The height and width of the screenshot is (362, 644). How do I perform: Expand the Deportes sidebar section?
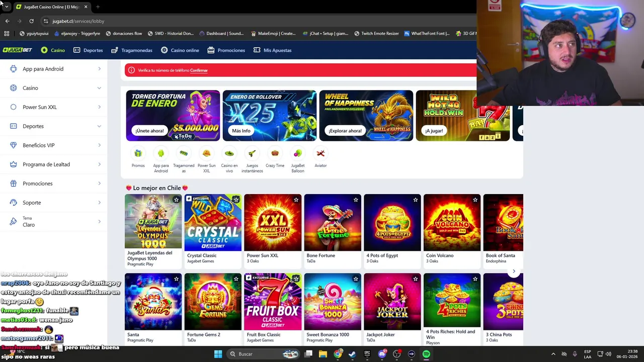coord(54,126)
